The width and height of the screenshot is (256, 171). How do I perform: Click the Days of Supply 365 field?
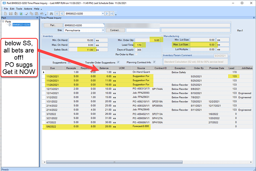[x=139, y=50]
